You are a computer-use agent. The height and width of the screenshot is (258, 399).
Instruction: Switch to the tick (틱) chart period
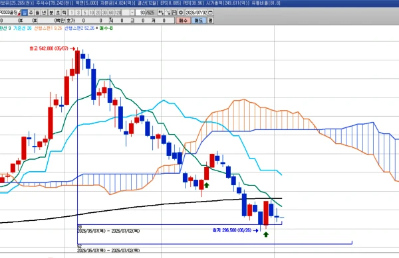pos(64,13)
